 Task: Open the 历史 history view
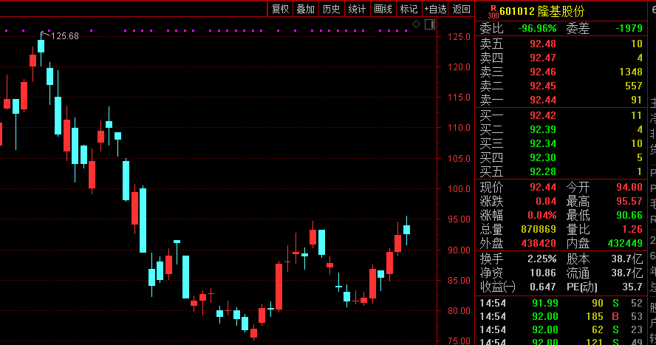[x=331, y=9]
